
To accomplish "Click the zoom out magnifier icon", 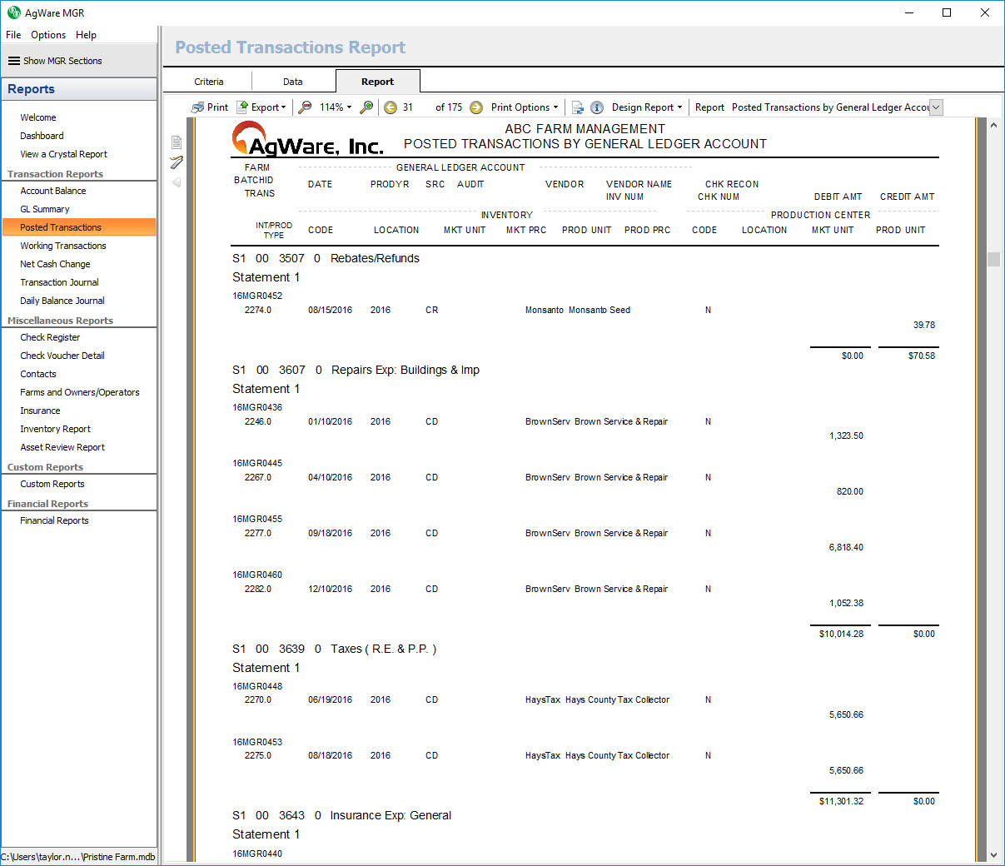I will pyautogui.click(x=306, y=107).
